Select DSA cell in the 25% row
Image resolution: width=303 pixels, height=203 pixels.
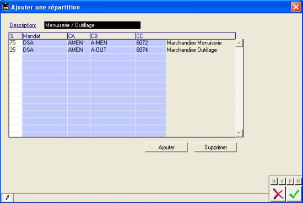pos(45,50)
